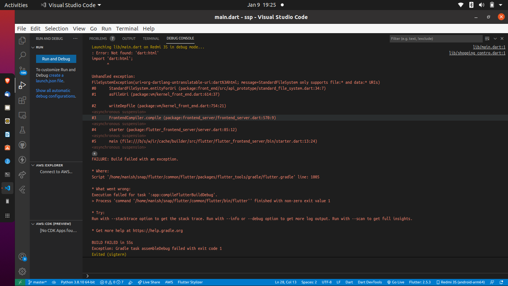Open Source Control view with 10K badge
The width and height of the screenshot is (508, 286).
tap(22, 70)
